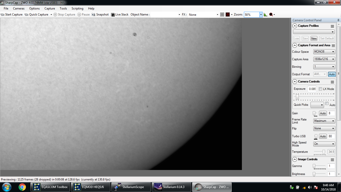Click the Action Center flag tray icon
Screen dimensions: 341x192
pos(316,187)
